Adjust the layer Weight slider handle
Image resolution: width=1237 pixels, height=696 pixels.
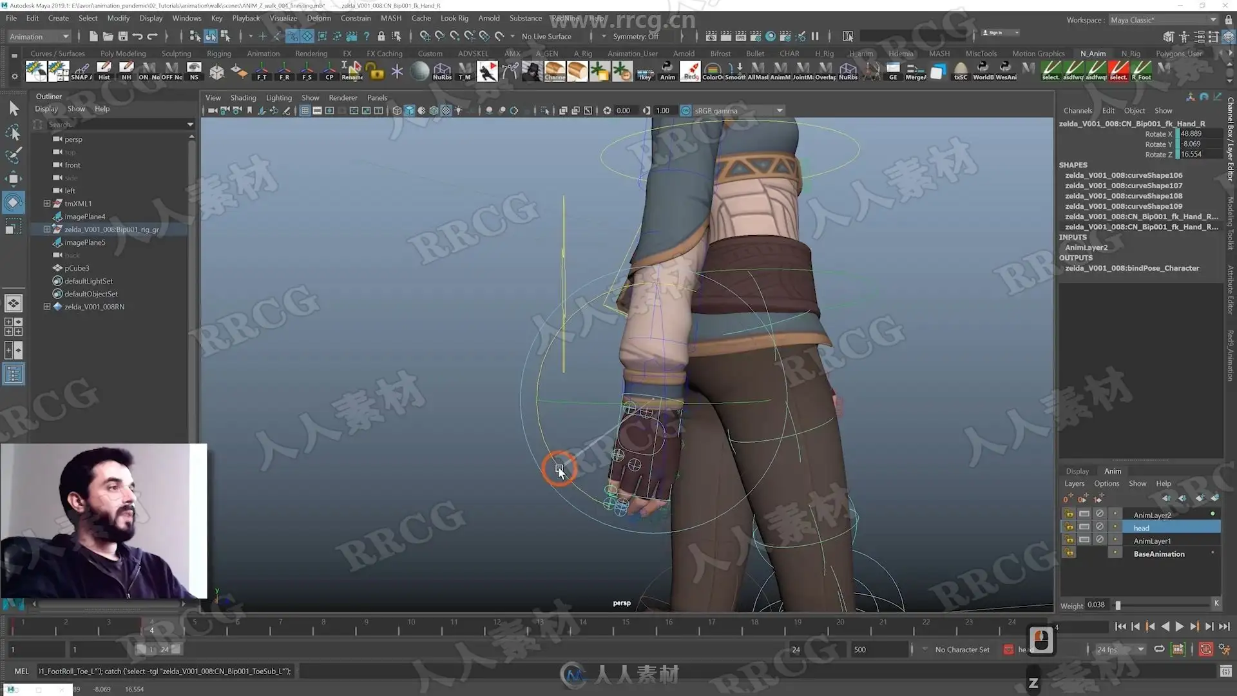tap(1118, 605)
